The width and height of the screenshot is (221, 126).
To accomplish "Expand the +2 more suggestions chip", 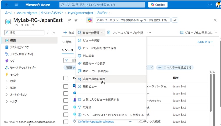I will [x=175, y=20].
